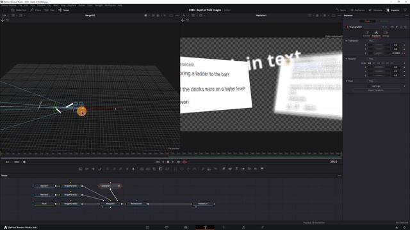Add a SpotLight node from the toolbar
Image resolution: width=410 pixels, height=230 pixels.
(x=256, y=169)
